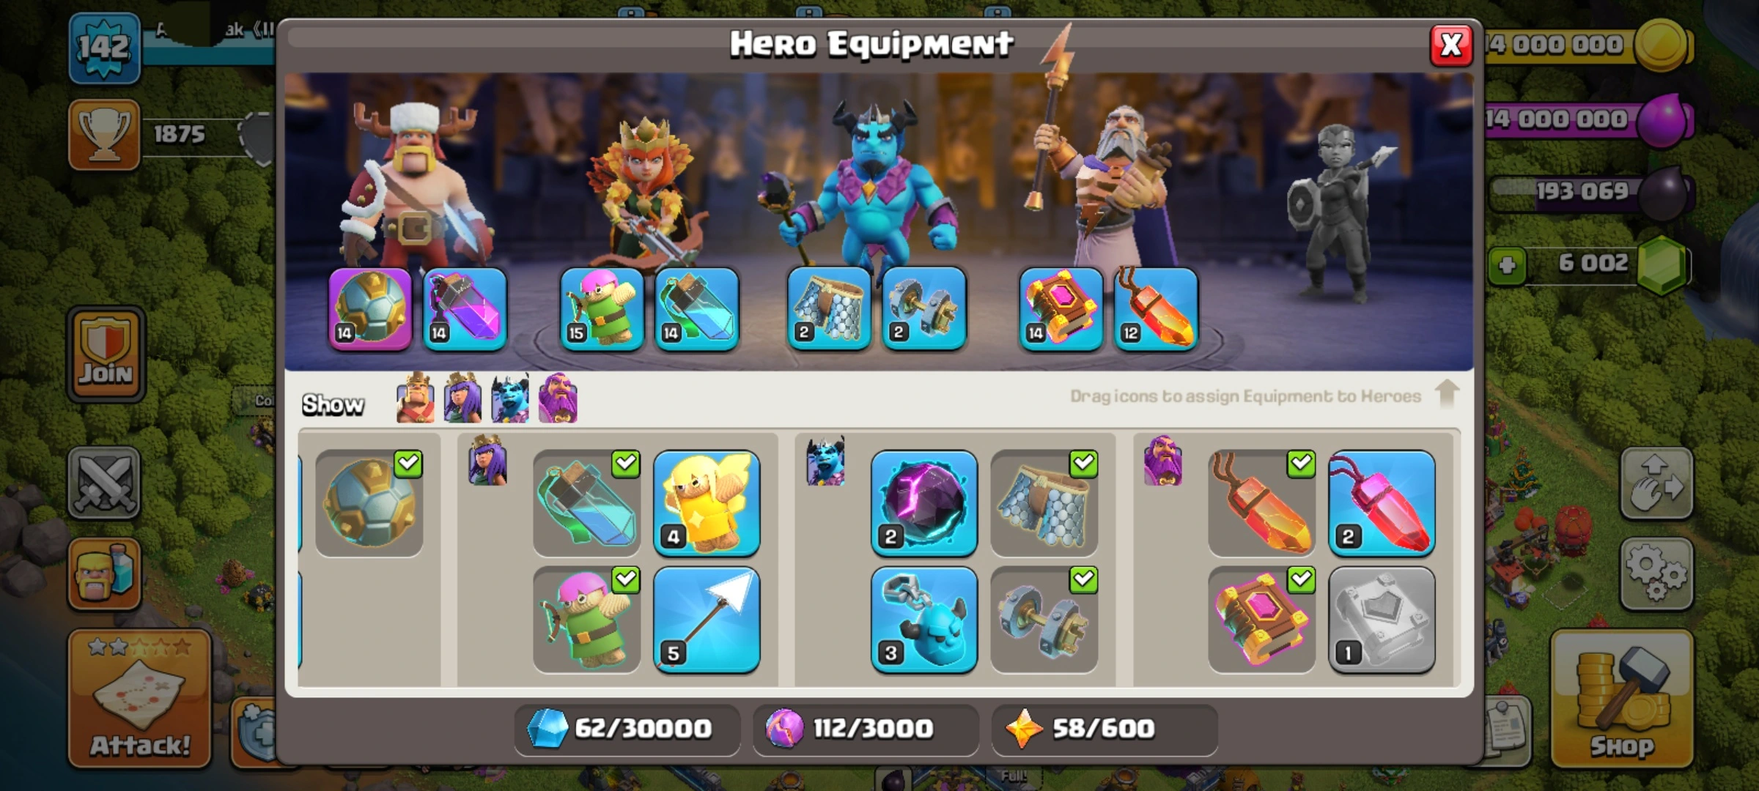Select the Dark Orb equipment at level 2
This screenshot has width=1759, height=791.
coord(924,503)
